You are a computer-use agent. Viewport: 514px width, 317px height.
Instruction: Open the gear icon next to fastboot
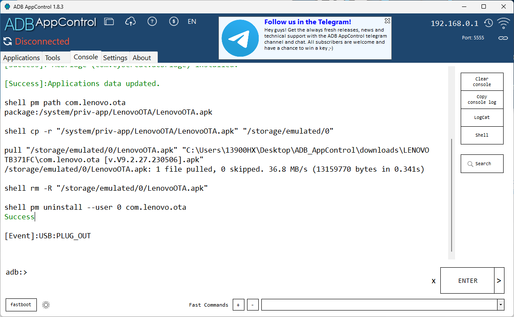click(x=46, y=305)
